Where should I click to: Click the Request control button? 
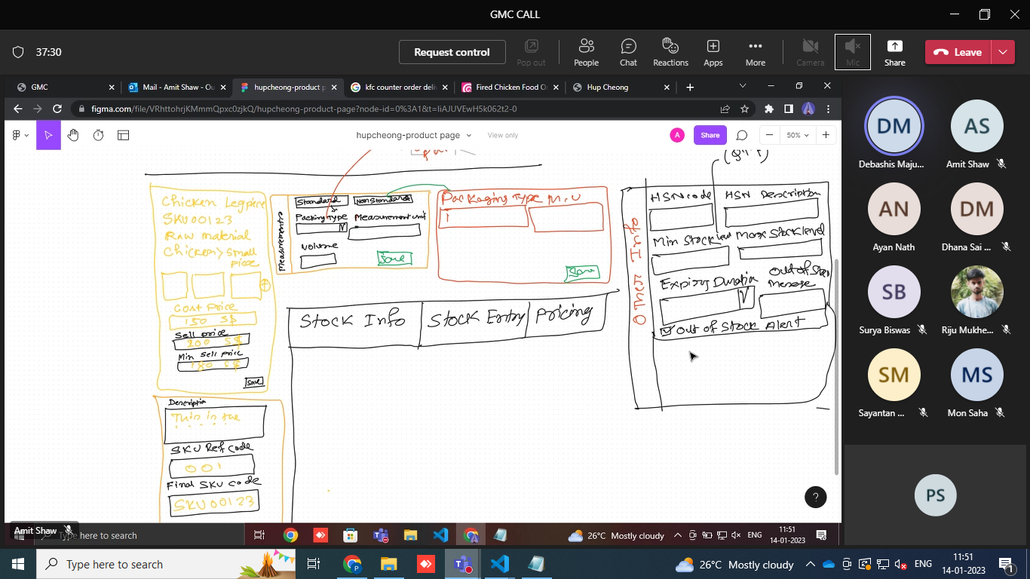(452, 52)
